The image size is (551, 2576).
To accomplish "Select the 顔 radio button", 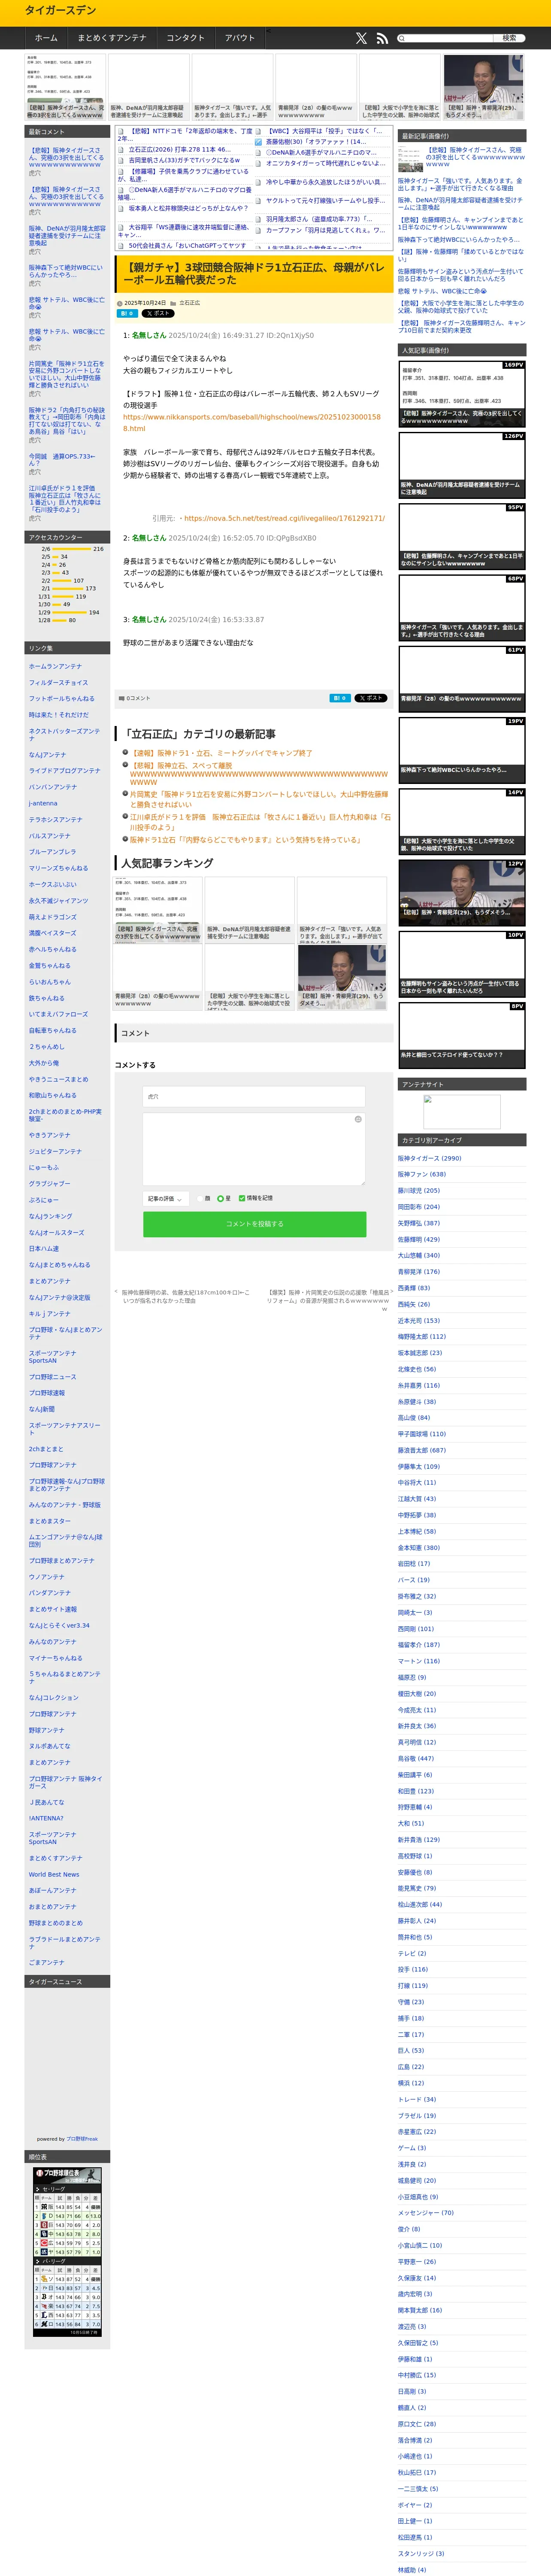I will pos(199,1198).
